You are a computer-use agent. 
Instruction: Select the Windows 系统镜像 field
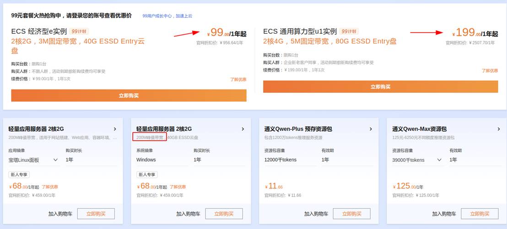pyautogui.click(x=162, y=160)
